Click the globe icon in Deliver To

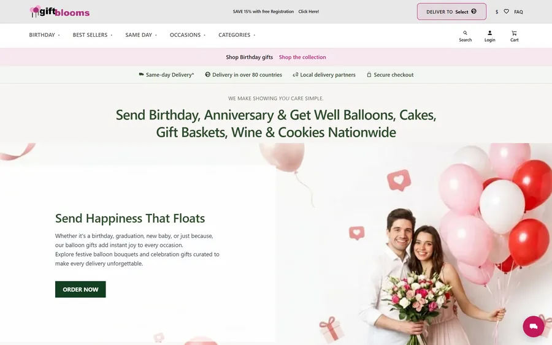(474, 11)
